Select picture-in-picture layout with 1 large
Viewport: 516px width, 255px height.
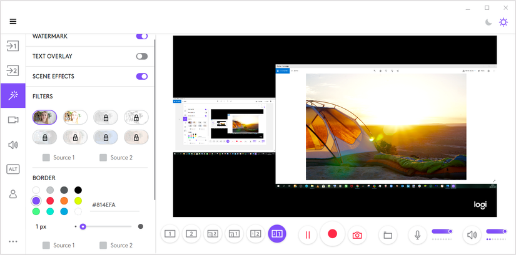point(234,234)
